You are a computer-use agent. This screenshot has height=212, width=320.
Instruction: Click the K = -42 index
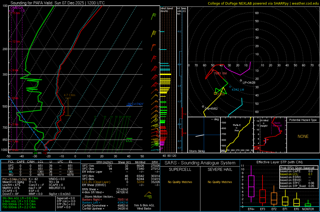pos(33,179)
